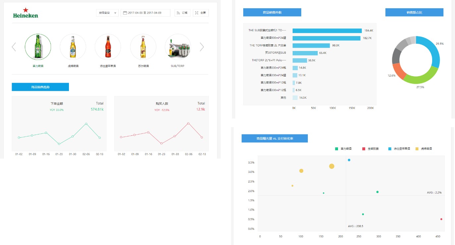
Task: Click the 01-23 low point on green line
Action: [x=59, y=144]
